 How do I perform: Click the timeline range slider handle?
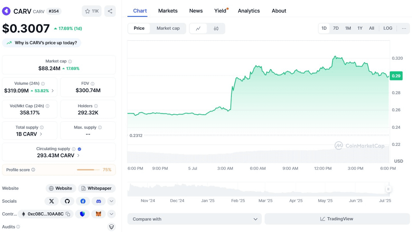click(x=389, y=189)
